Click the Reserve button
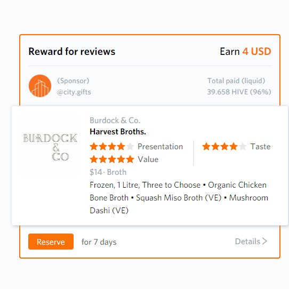 click(x=51, y=242)
